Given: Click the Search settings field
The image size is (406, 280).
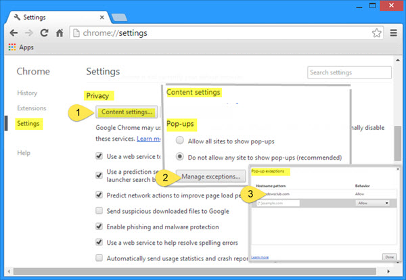Looking at the screenshot, I should [x=349, y=72].
